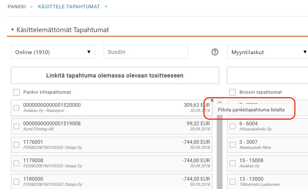The image size is (308, 189).
Task: Open the Käsittele Tapahtumat breadcrumb dropdown arrow
Action: click(106, 7)
